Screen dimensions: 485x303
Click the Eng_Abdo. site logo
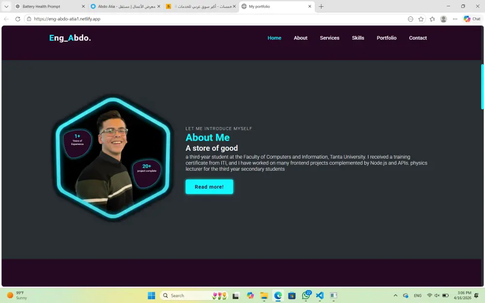[70, 38]
